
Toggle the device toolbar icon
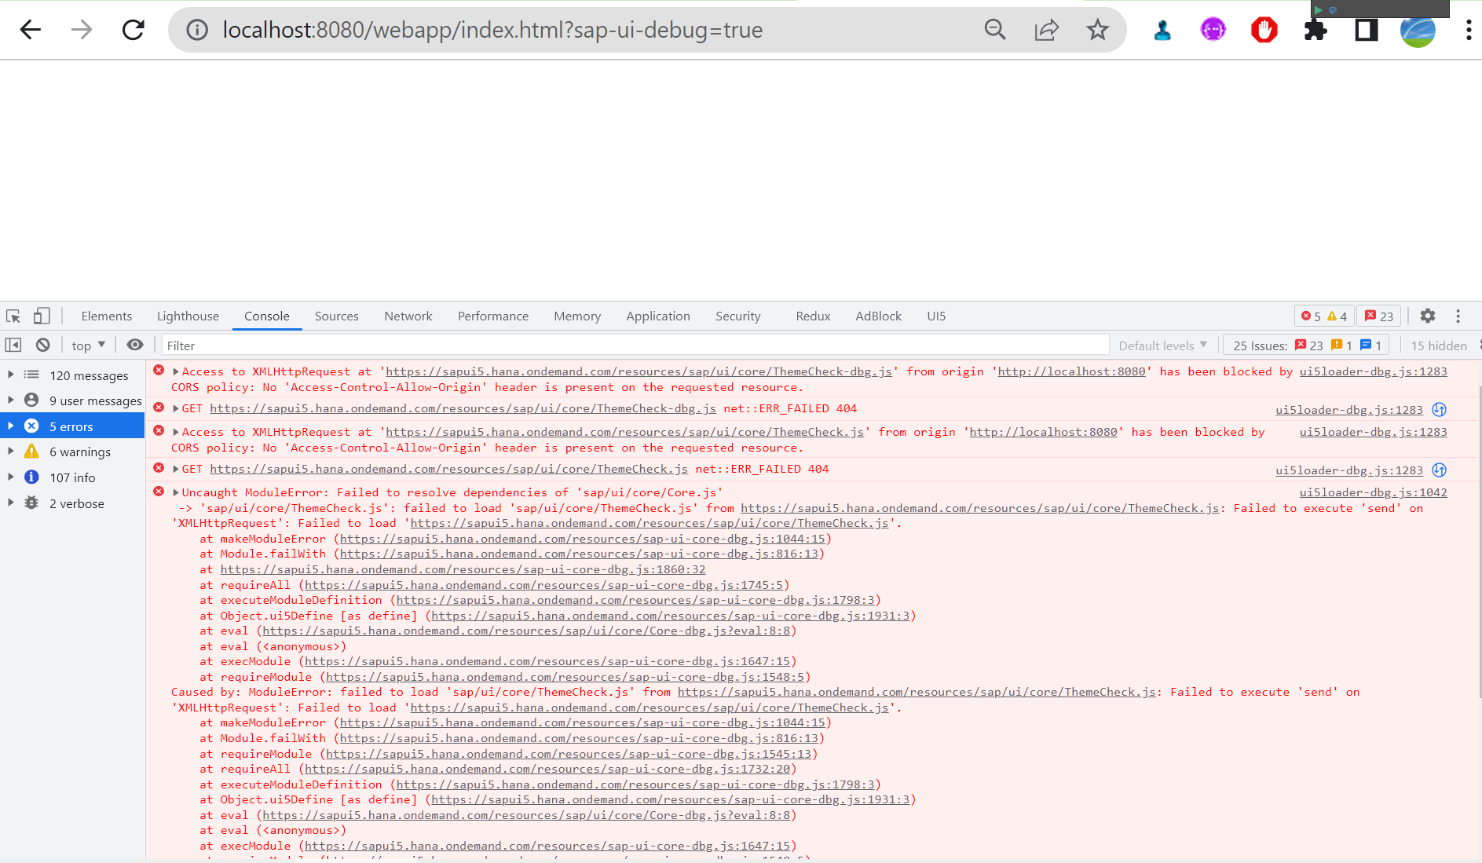pyautogui.click(x=42, y=316)
